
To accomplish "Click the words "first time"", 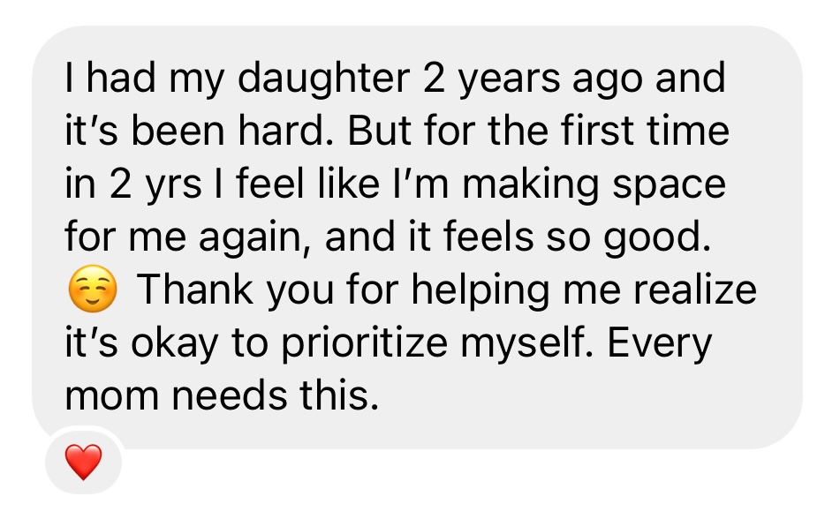I will point(645,131).
